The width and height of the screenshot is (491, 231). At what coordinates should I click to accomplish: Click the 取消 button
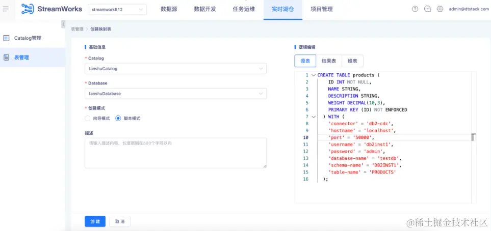[120, 221]
